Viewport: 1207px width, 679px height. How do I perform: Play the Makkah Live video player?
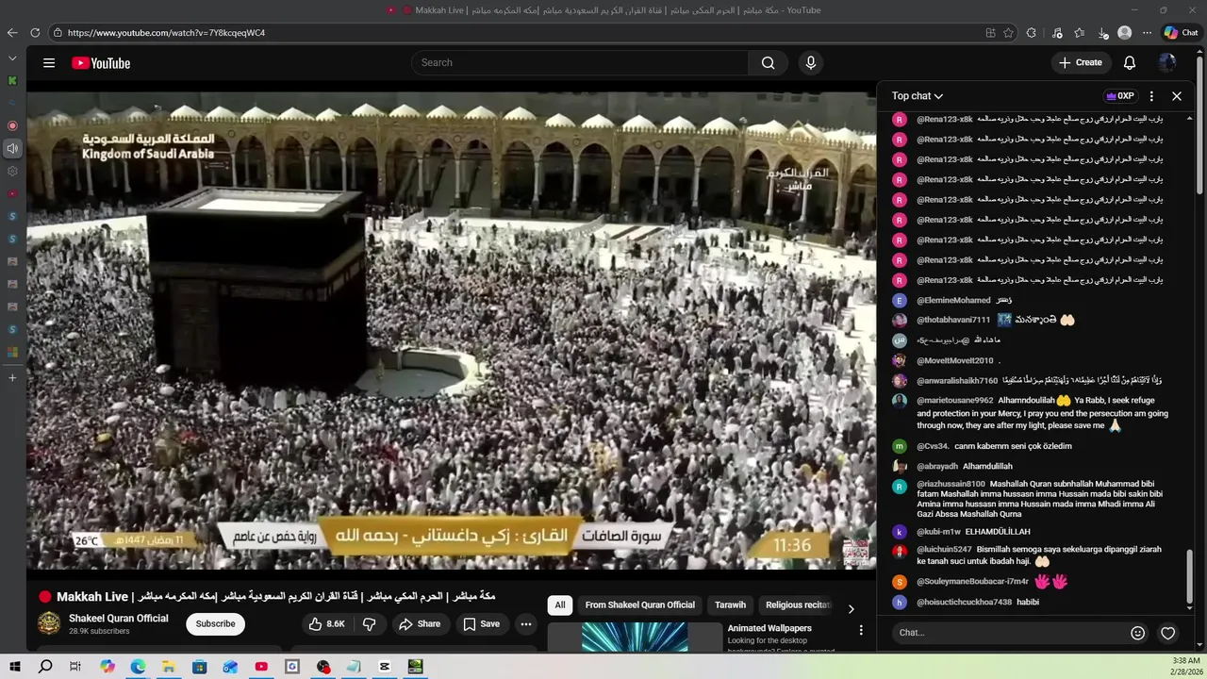pyautogui.click(x=451, y=330)
